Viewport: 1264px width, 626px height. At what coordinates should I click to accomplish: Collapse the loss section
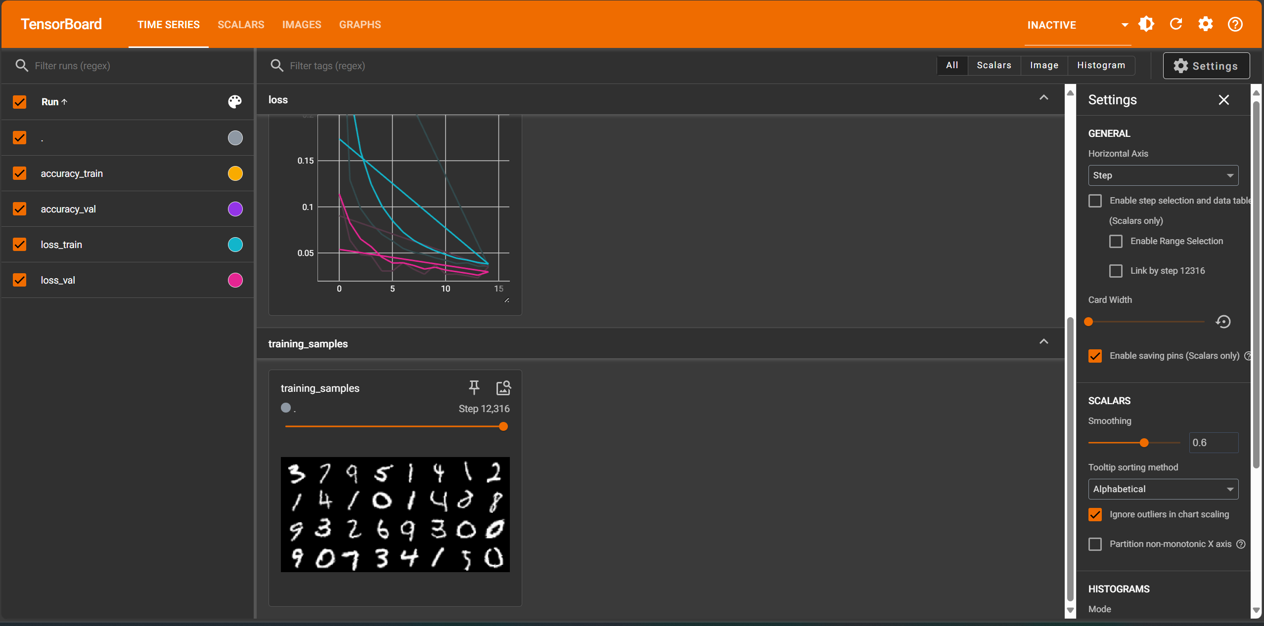pos(1044,98)
